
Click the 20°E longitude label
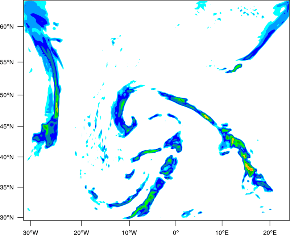pyautogui.click(x=270, y=232)
